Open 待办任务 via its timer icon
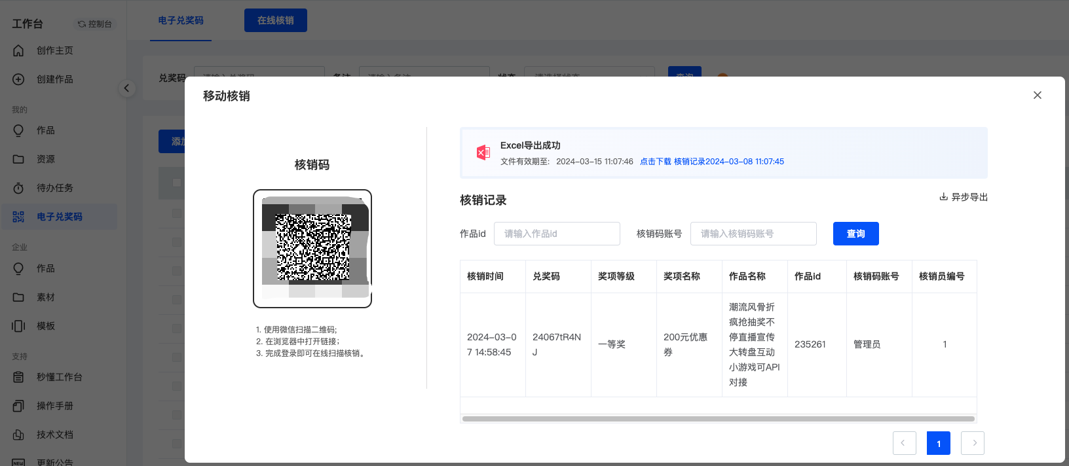The image size is (1069, 466). 18,188
